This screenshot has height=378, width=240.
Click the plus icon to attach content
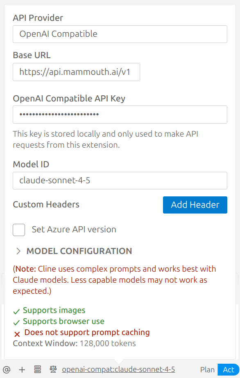click(23, 369)
